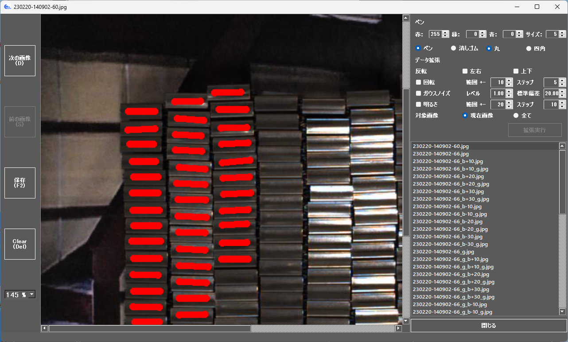Click the application icon in title bar

coord(7,7)
